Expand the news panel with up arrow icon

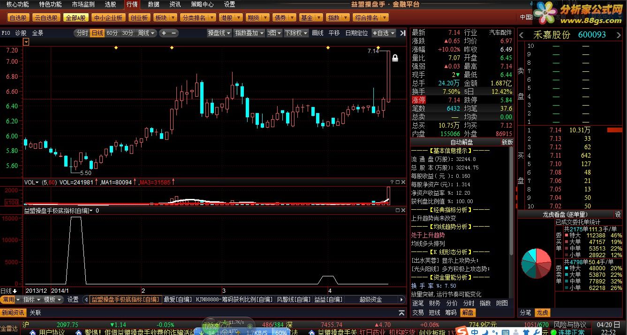(401, 312)
